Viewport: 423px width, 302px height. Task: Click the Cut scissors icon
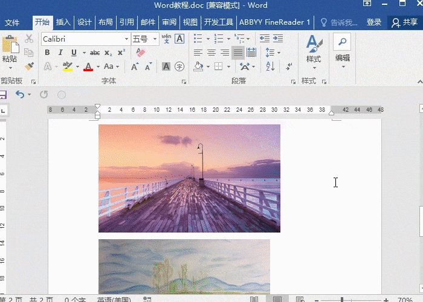(x=29, y=39)
